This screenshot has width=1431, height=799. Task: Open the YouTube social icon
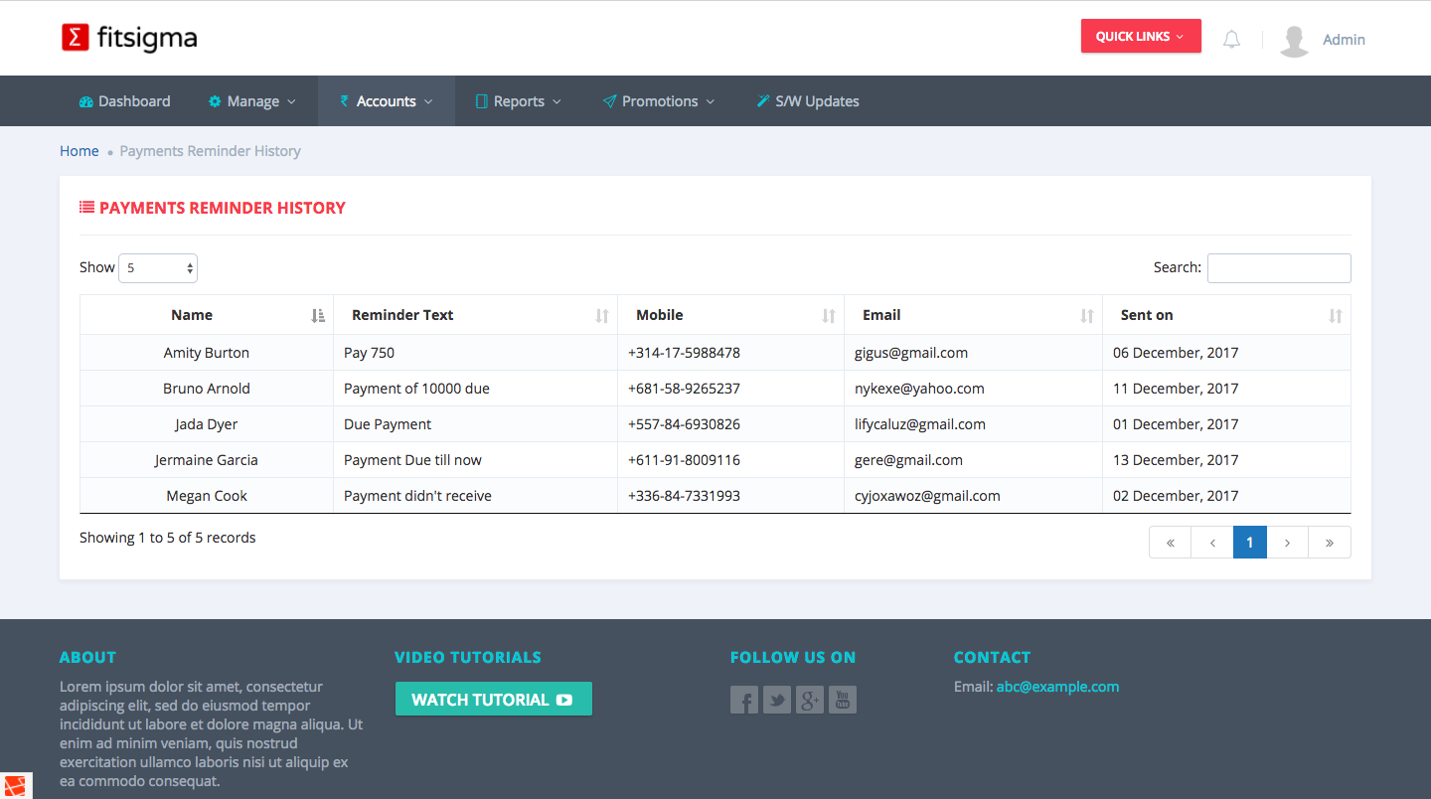click(843, 700)
